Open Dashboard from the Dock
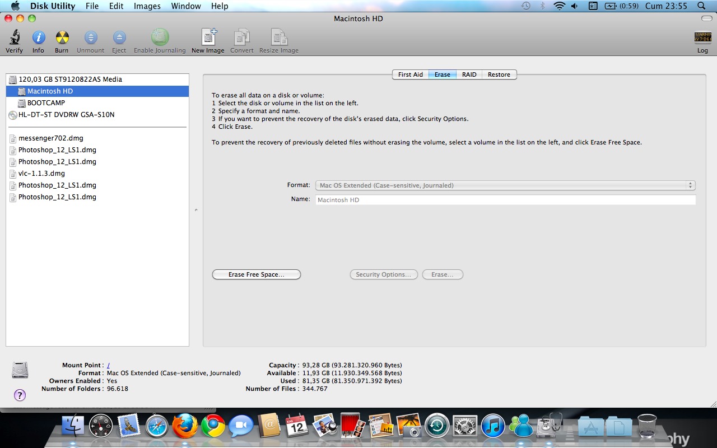This screenshot has height=448, width=717. click(x=101, y=427)
